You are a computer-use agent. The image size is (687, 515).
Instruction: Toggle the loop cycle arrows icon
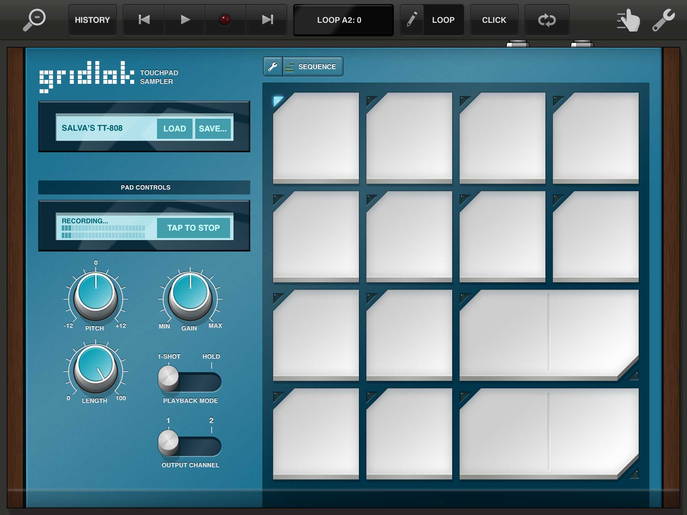547,20
